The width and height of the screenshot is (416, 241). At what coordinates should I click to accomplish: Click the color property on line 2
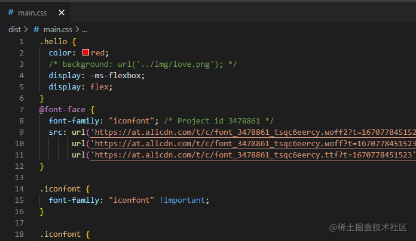coord(60,52)
